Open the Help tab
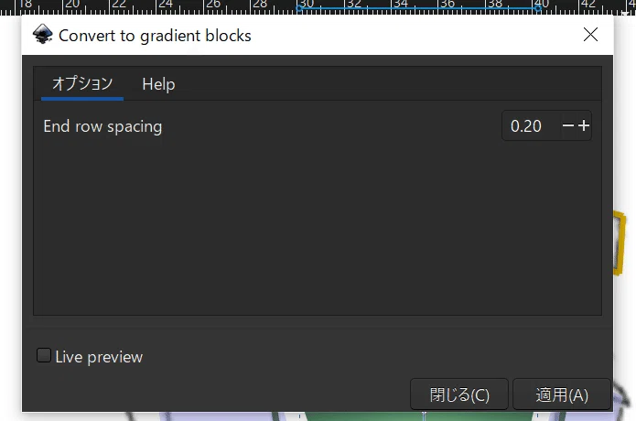 pos(158,84)
